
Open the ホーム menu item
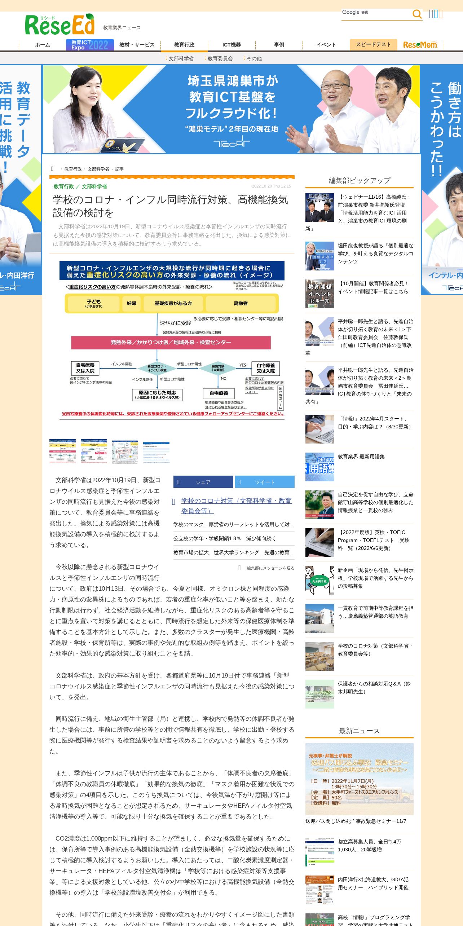(x=43, y=45)
